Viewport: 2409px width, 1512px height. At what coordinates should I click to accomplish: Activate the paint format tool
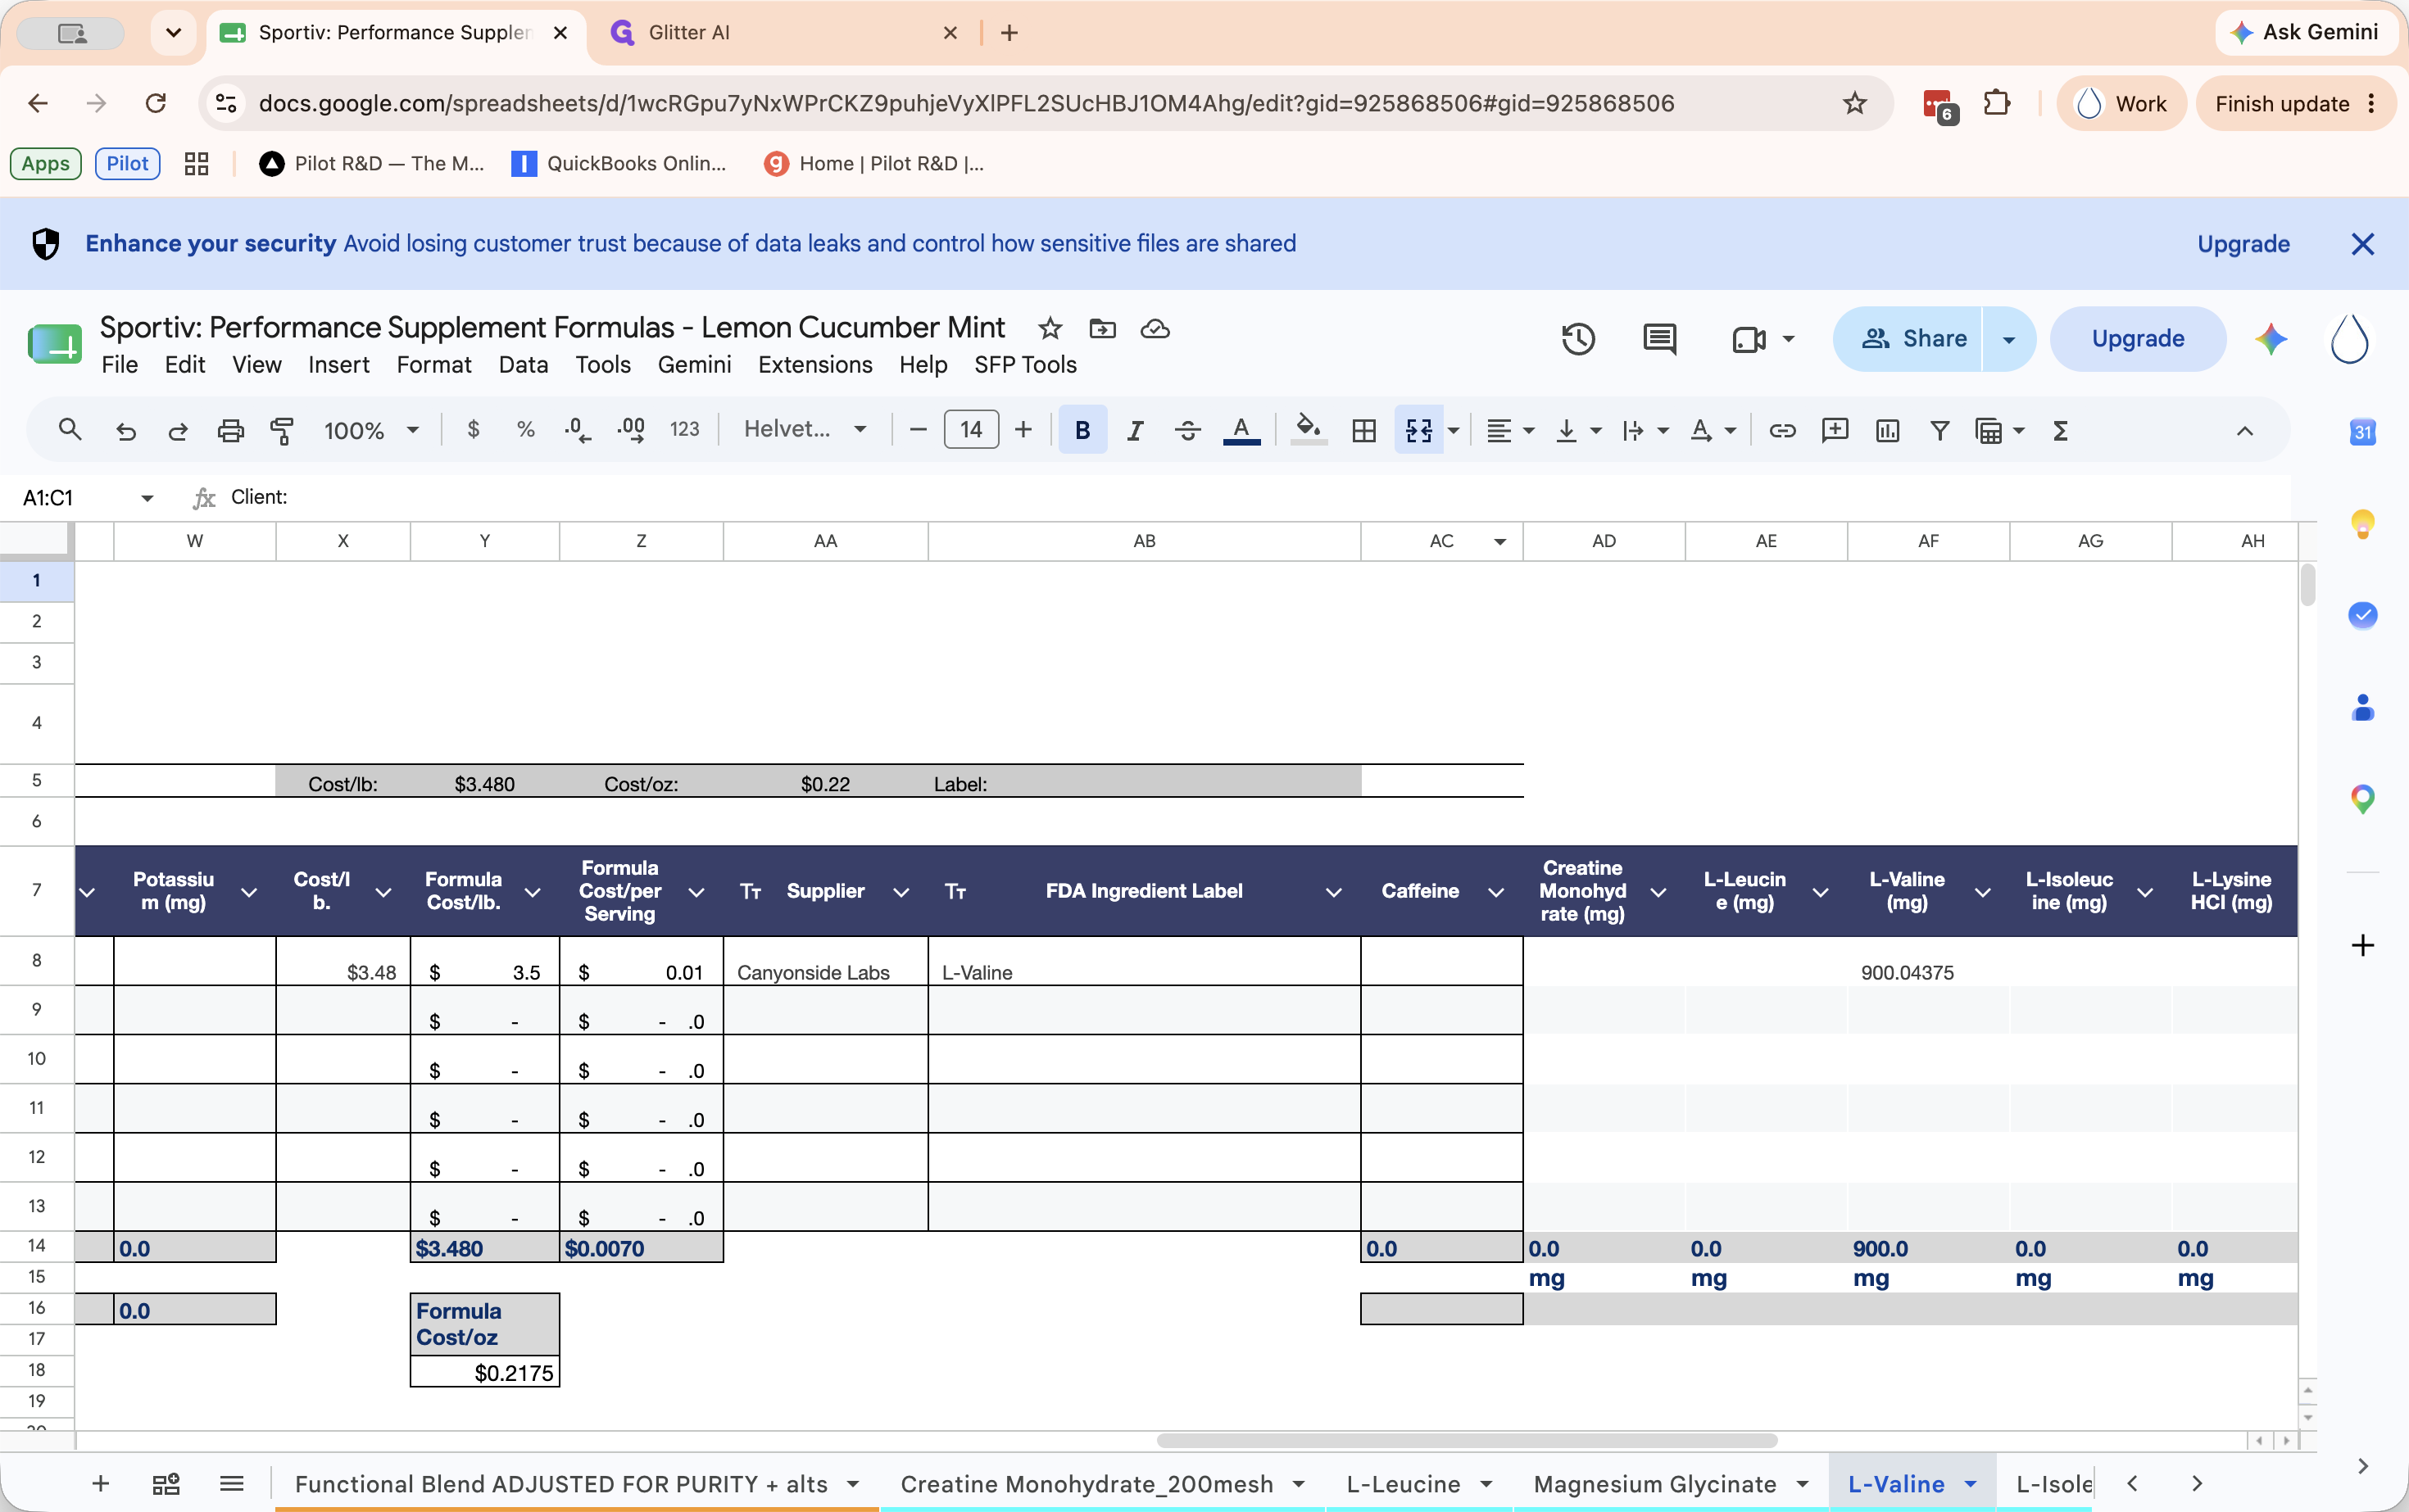[x=282, y=431]
